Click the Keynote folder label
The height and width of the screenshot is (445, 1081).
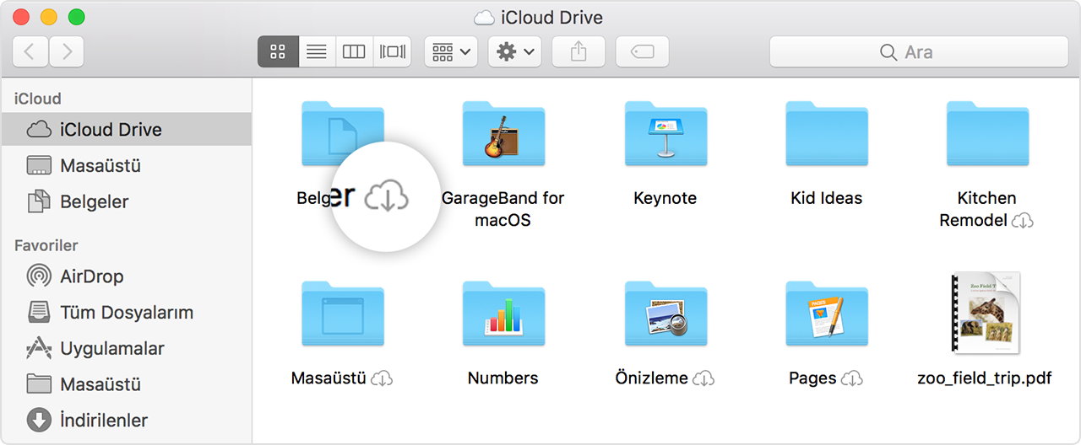coord(665,198)
